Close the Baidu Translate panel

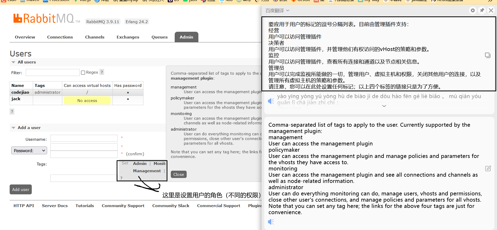(x=491, y=10)
